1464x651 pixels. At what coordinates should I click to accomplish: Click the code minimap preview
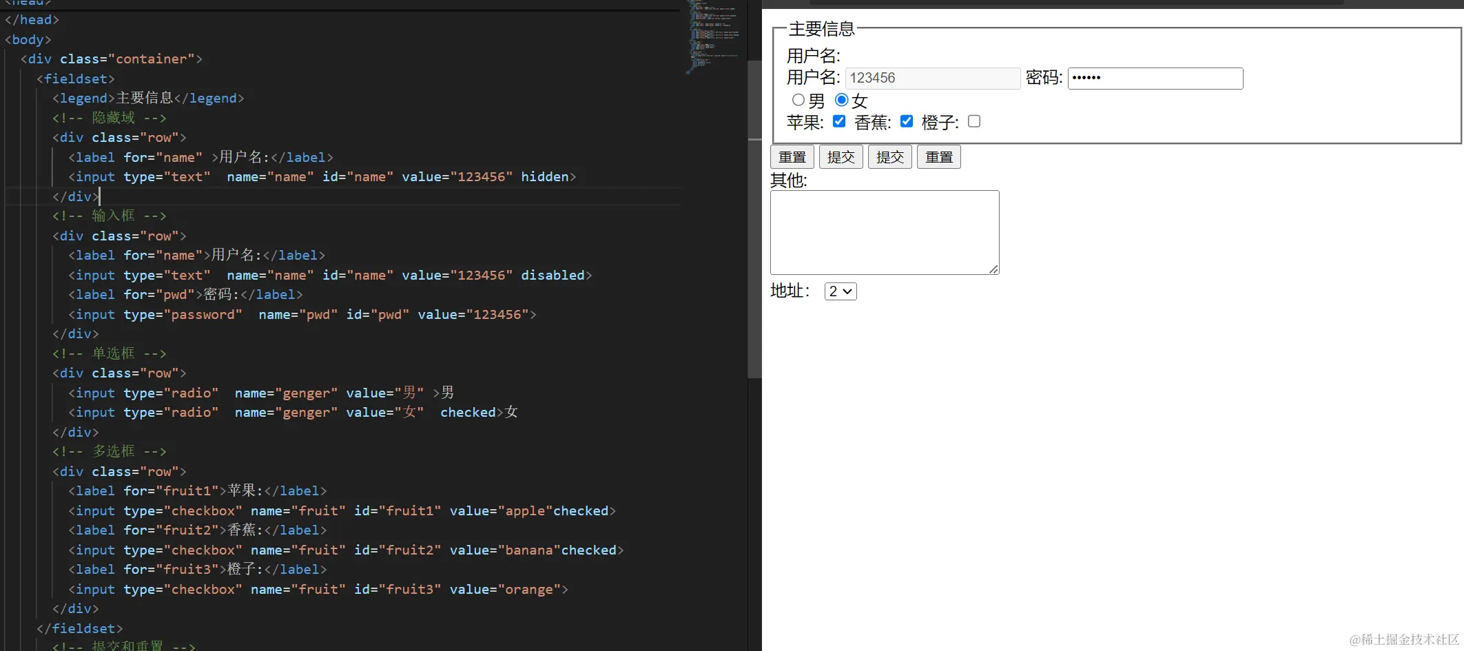pos(713,36)
